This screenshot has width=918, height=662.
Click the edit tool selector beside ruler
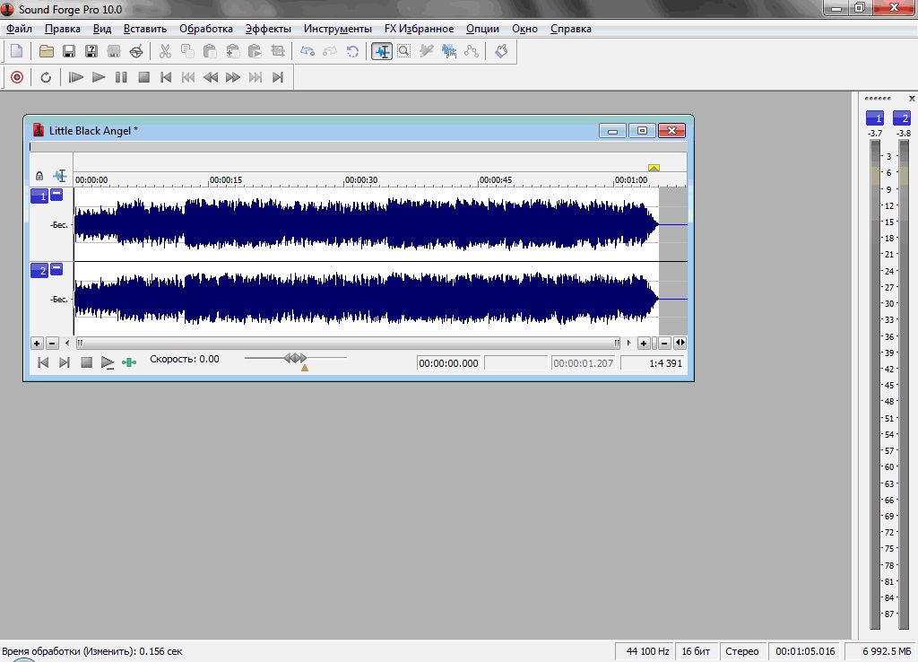[x=60, y=175]
